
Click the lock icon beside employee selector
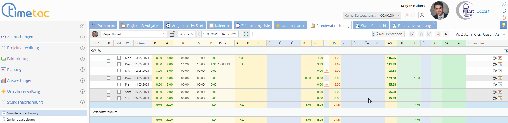[x=173, y=34]
